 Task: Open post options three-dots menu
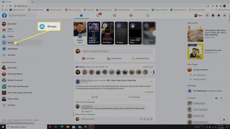click(151, 81)
